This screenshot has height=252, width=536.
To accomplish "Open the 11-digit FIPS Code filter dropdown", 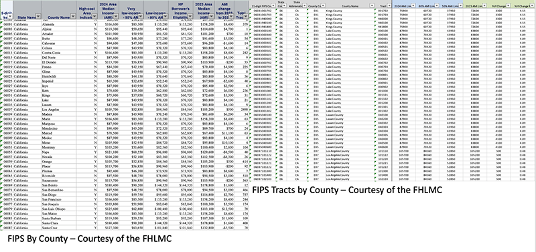I will point(273,5).
